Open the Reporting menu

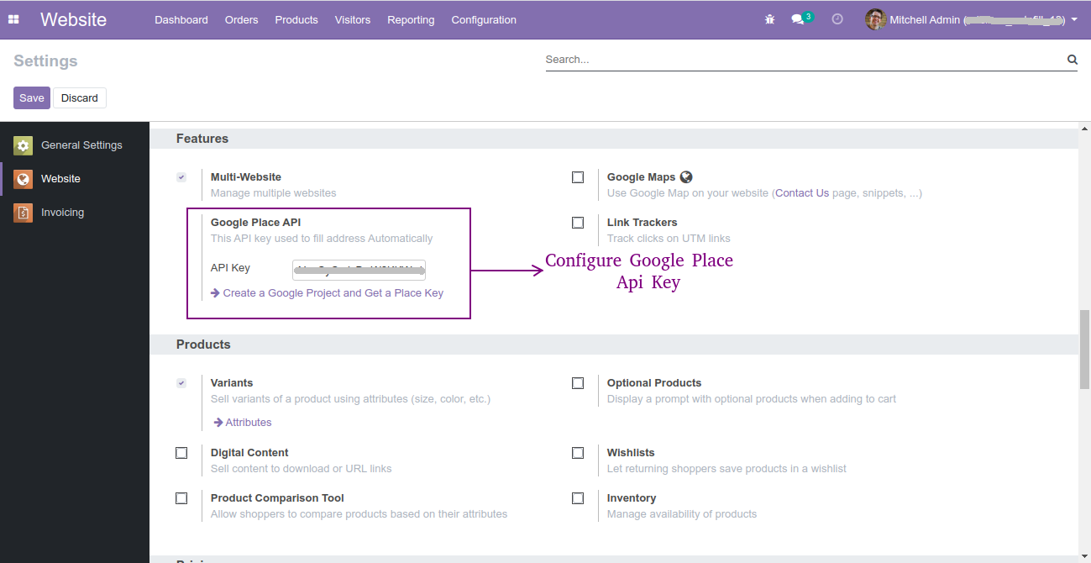click(x=411, y=19)
